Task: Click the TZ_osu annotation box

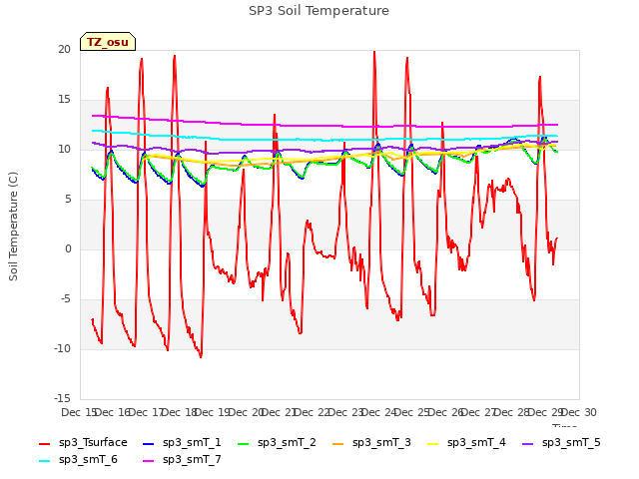Action: [x=108, y=42]
